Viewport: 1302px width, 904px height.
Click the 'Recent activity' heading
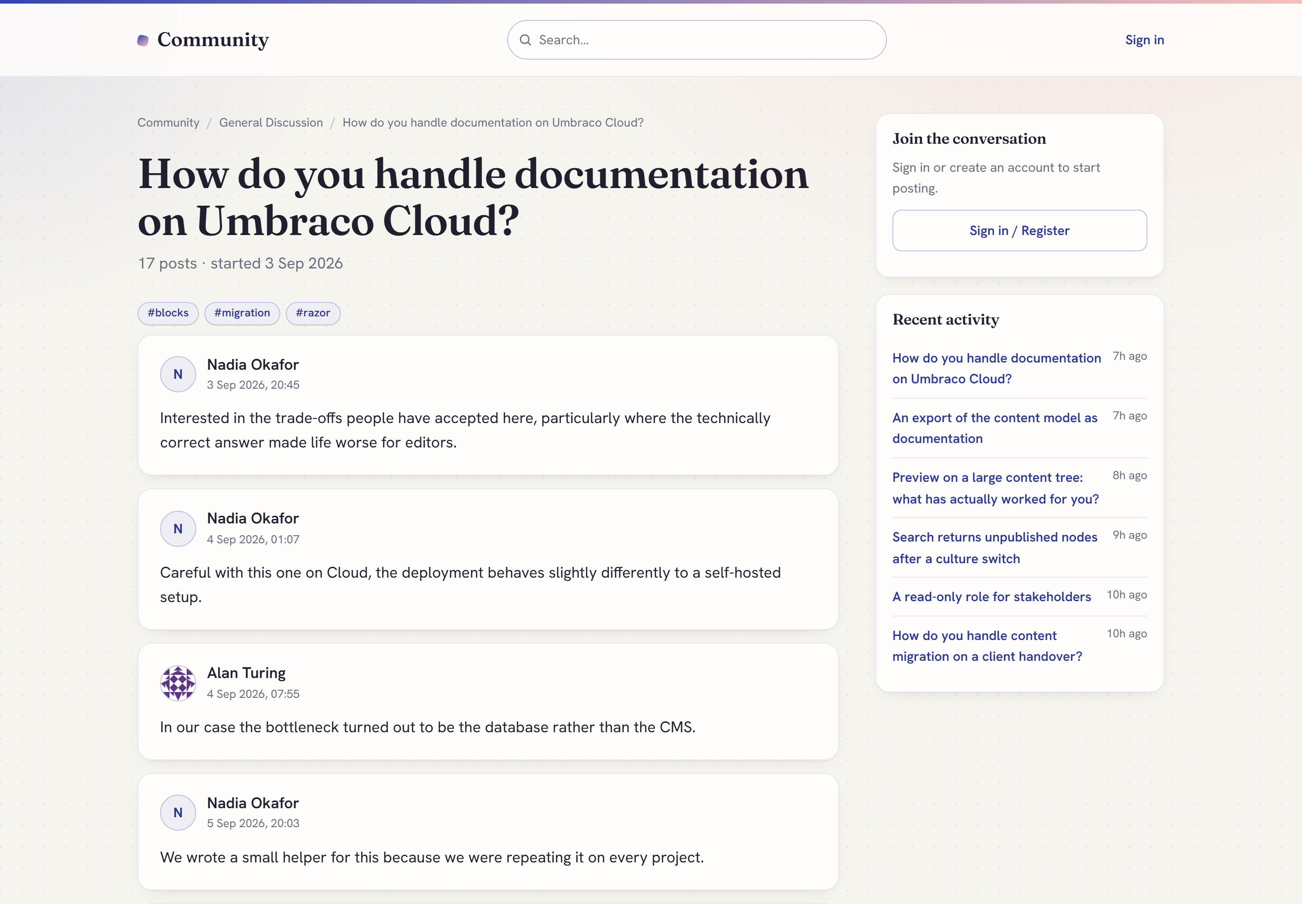945,320
